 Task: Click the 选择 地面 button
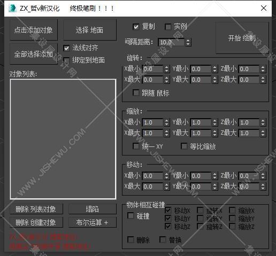(90, 30)
